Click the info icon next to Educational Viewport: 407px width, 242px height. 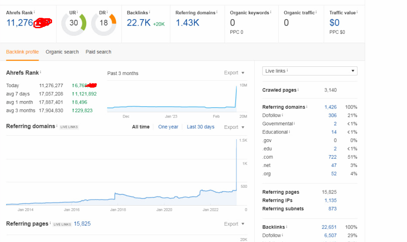(x=289, y=131)
